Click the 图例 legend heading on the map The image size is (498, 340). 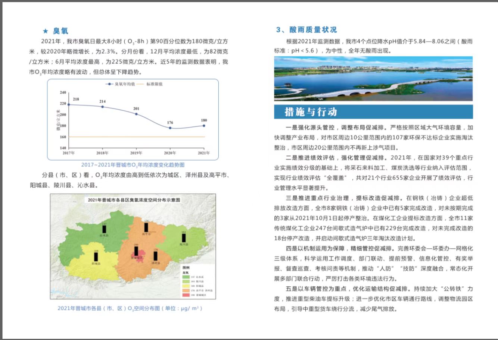(x=186, y=268)
